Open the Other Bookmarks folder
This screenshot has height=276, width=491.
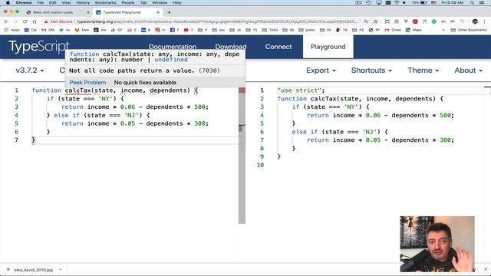[469, 30]
